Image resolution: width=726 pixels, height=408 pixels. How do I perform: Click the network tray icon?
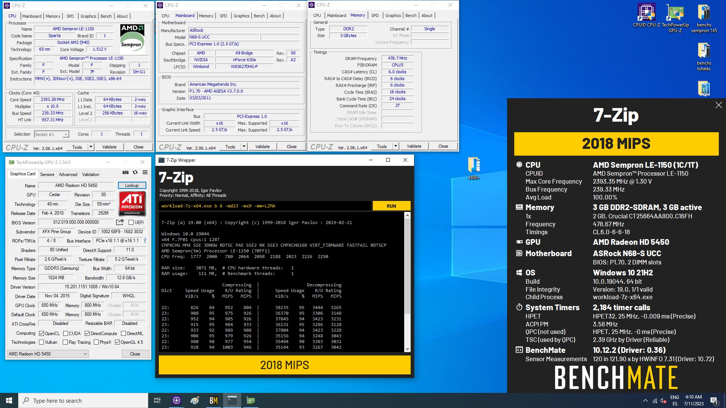pyautogui.click(x=655, y=401)
